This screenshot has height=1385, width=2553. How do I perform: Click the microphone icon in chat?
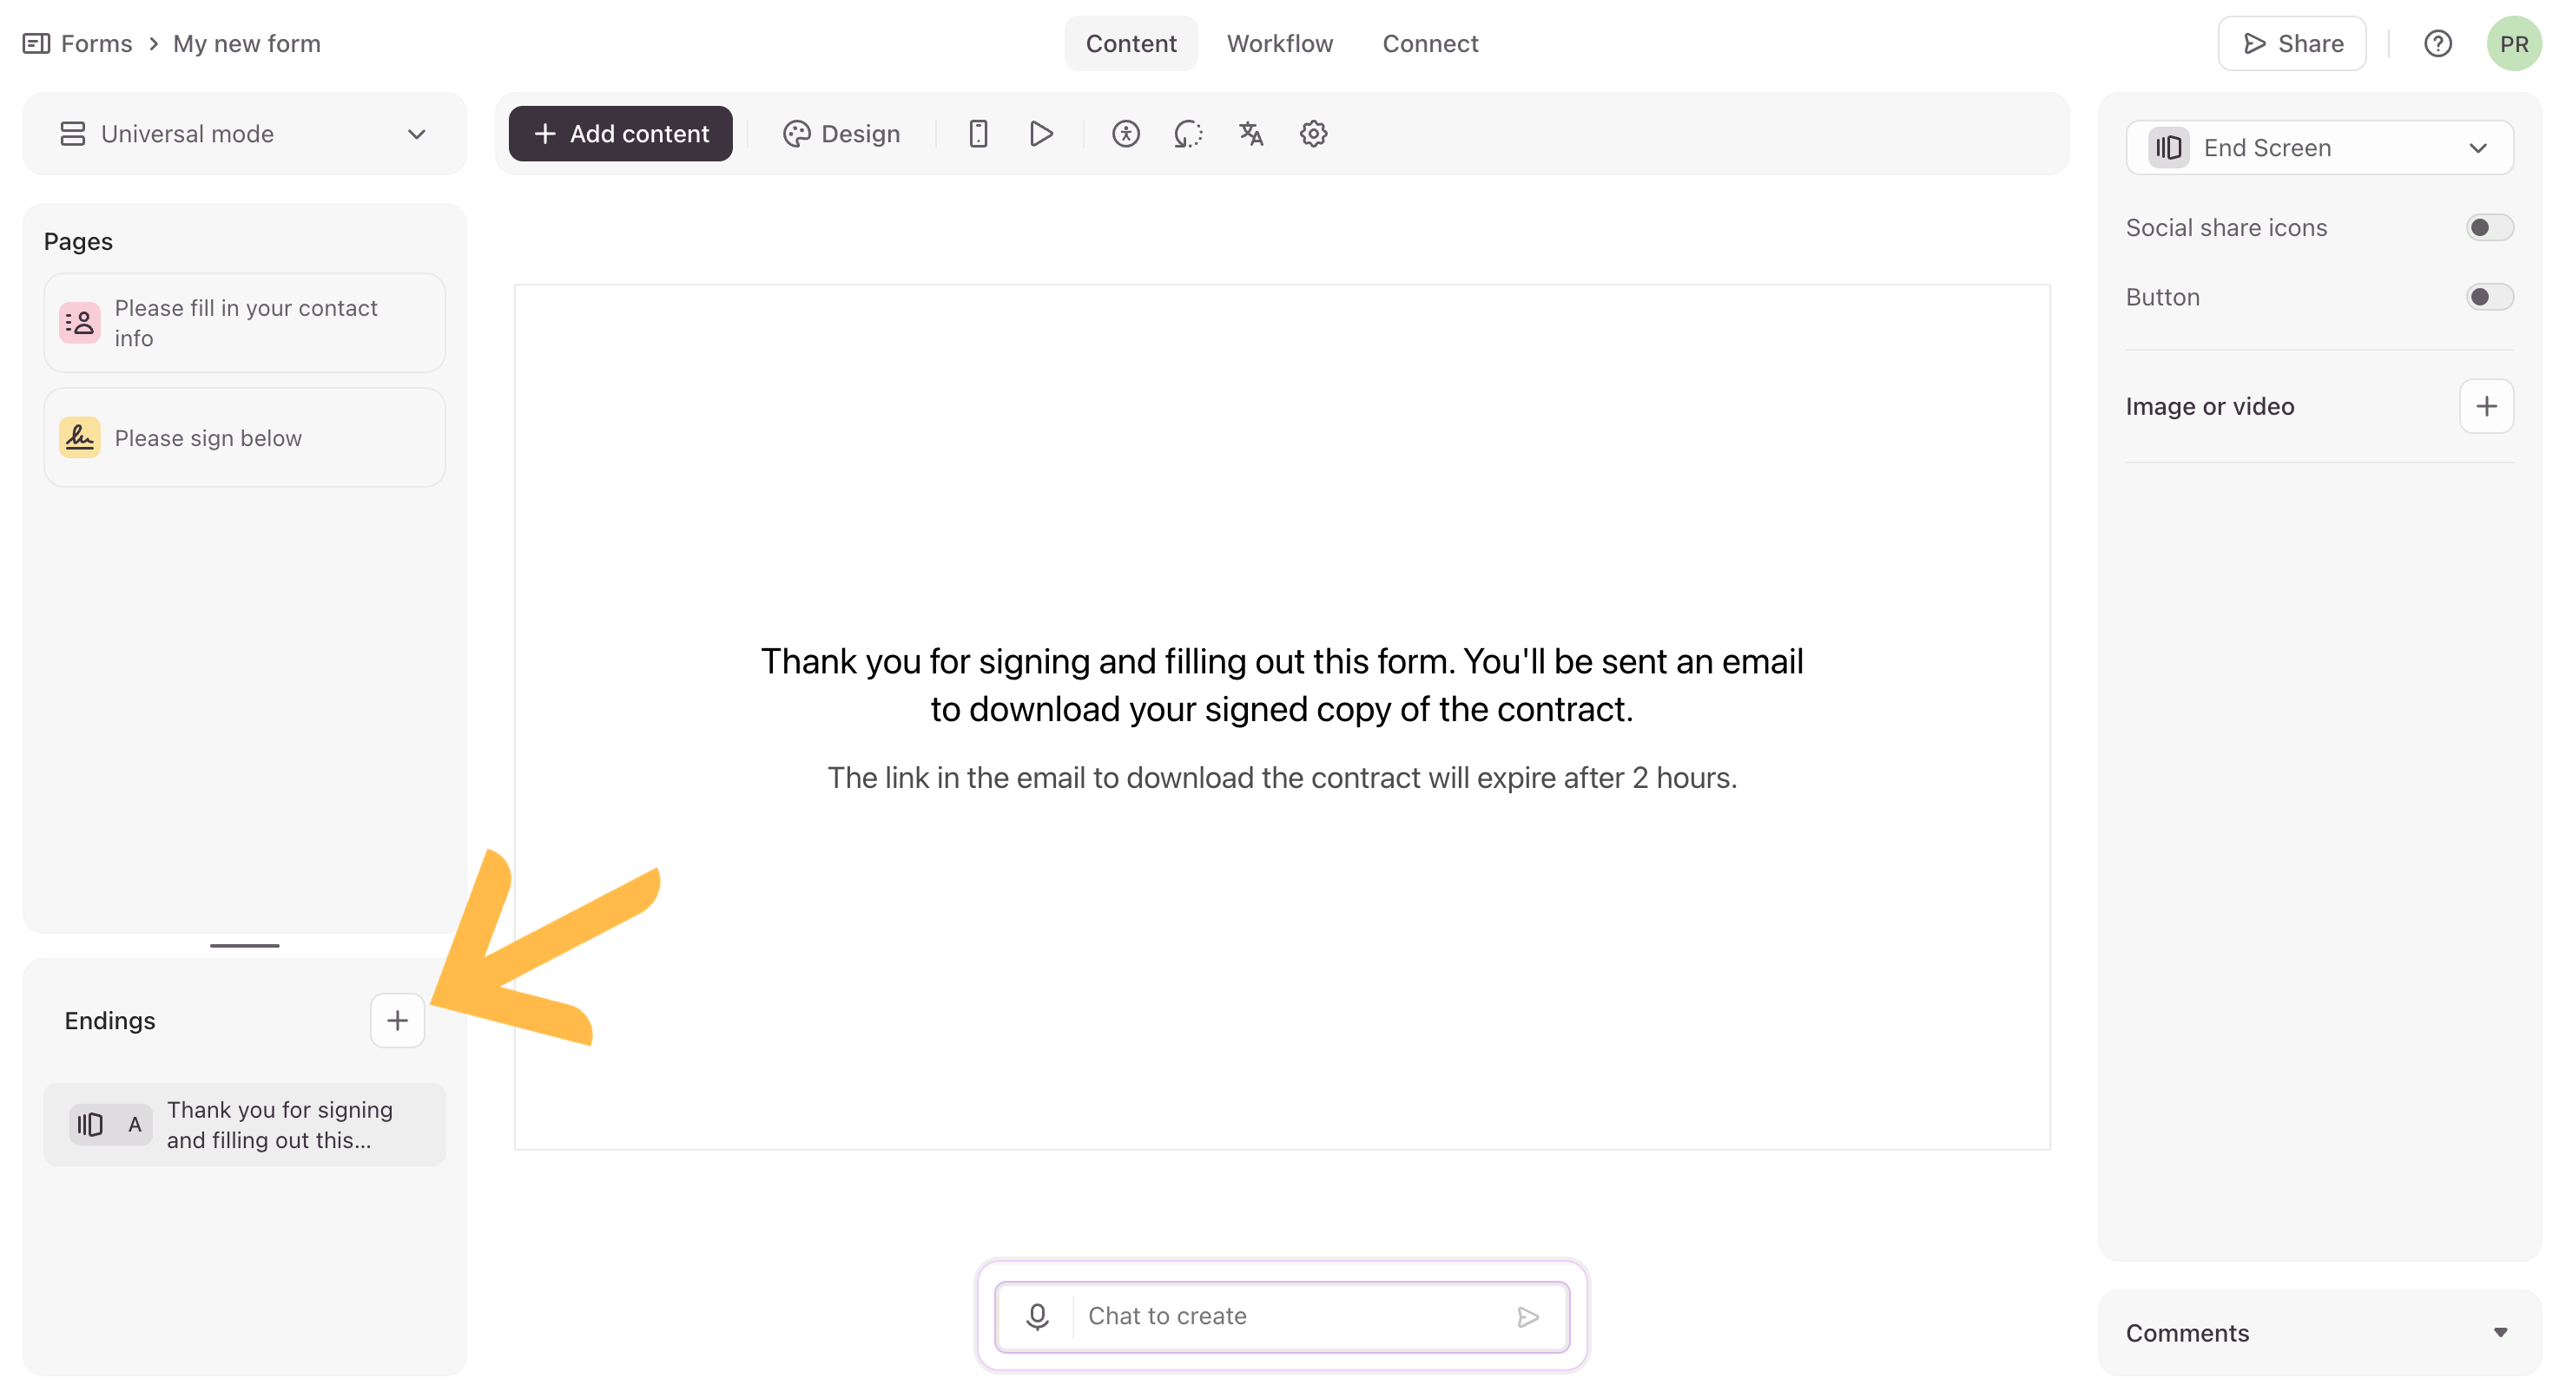1038,1316
